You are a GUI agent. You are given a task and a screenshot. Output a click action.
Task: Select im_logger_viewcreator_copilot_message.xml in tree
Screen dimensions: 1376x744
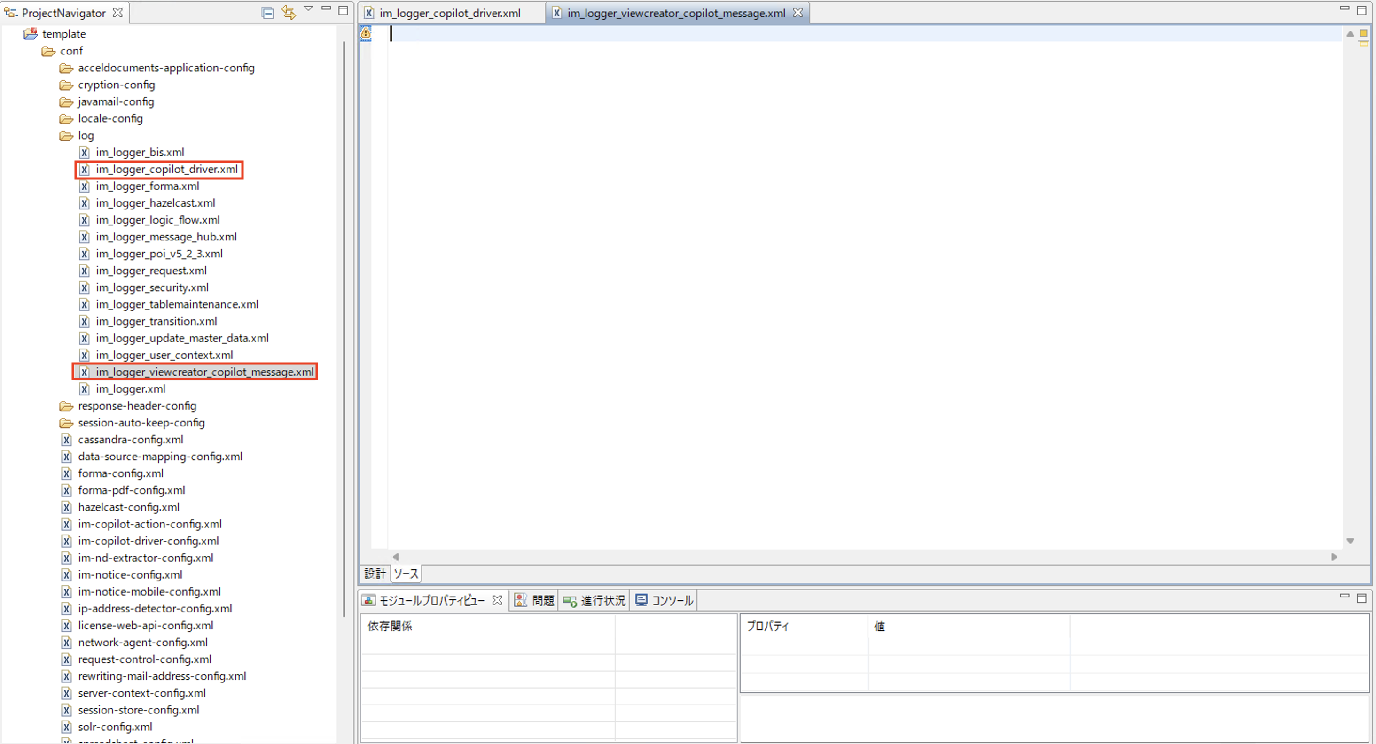point(204,372)
